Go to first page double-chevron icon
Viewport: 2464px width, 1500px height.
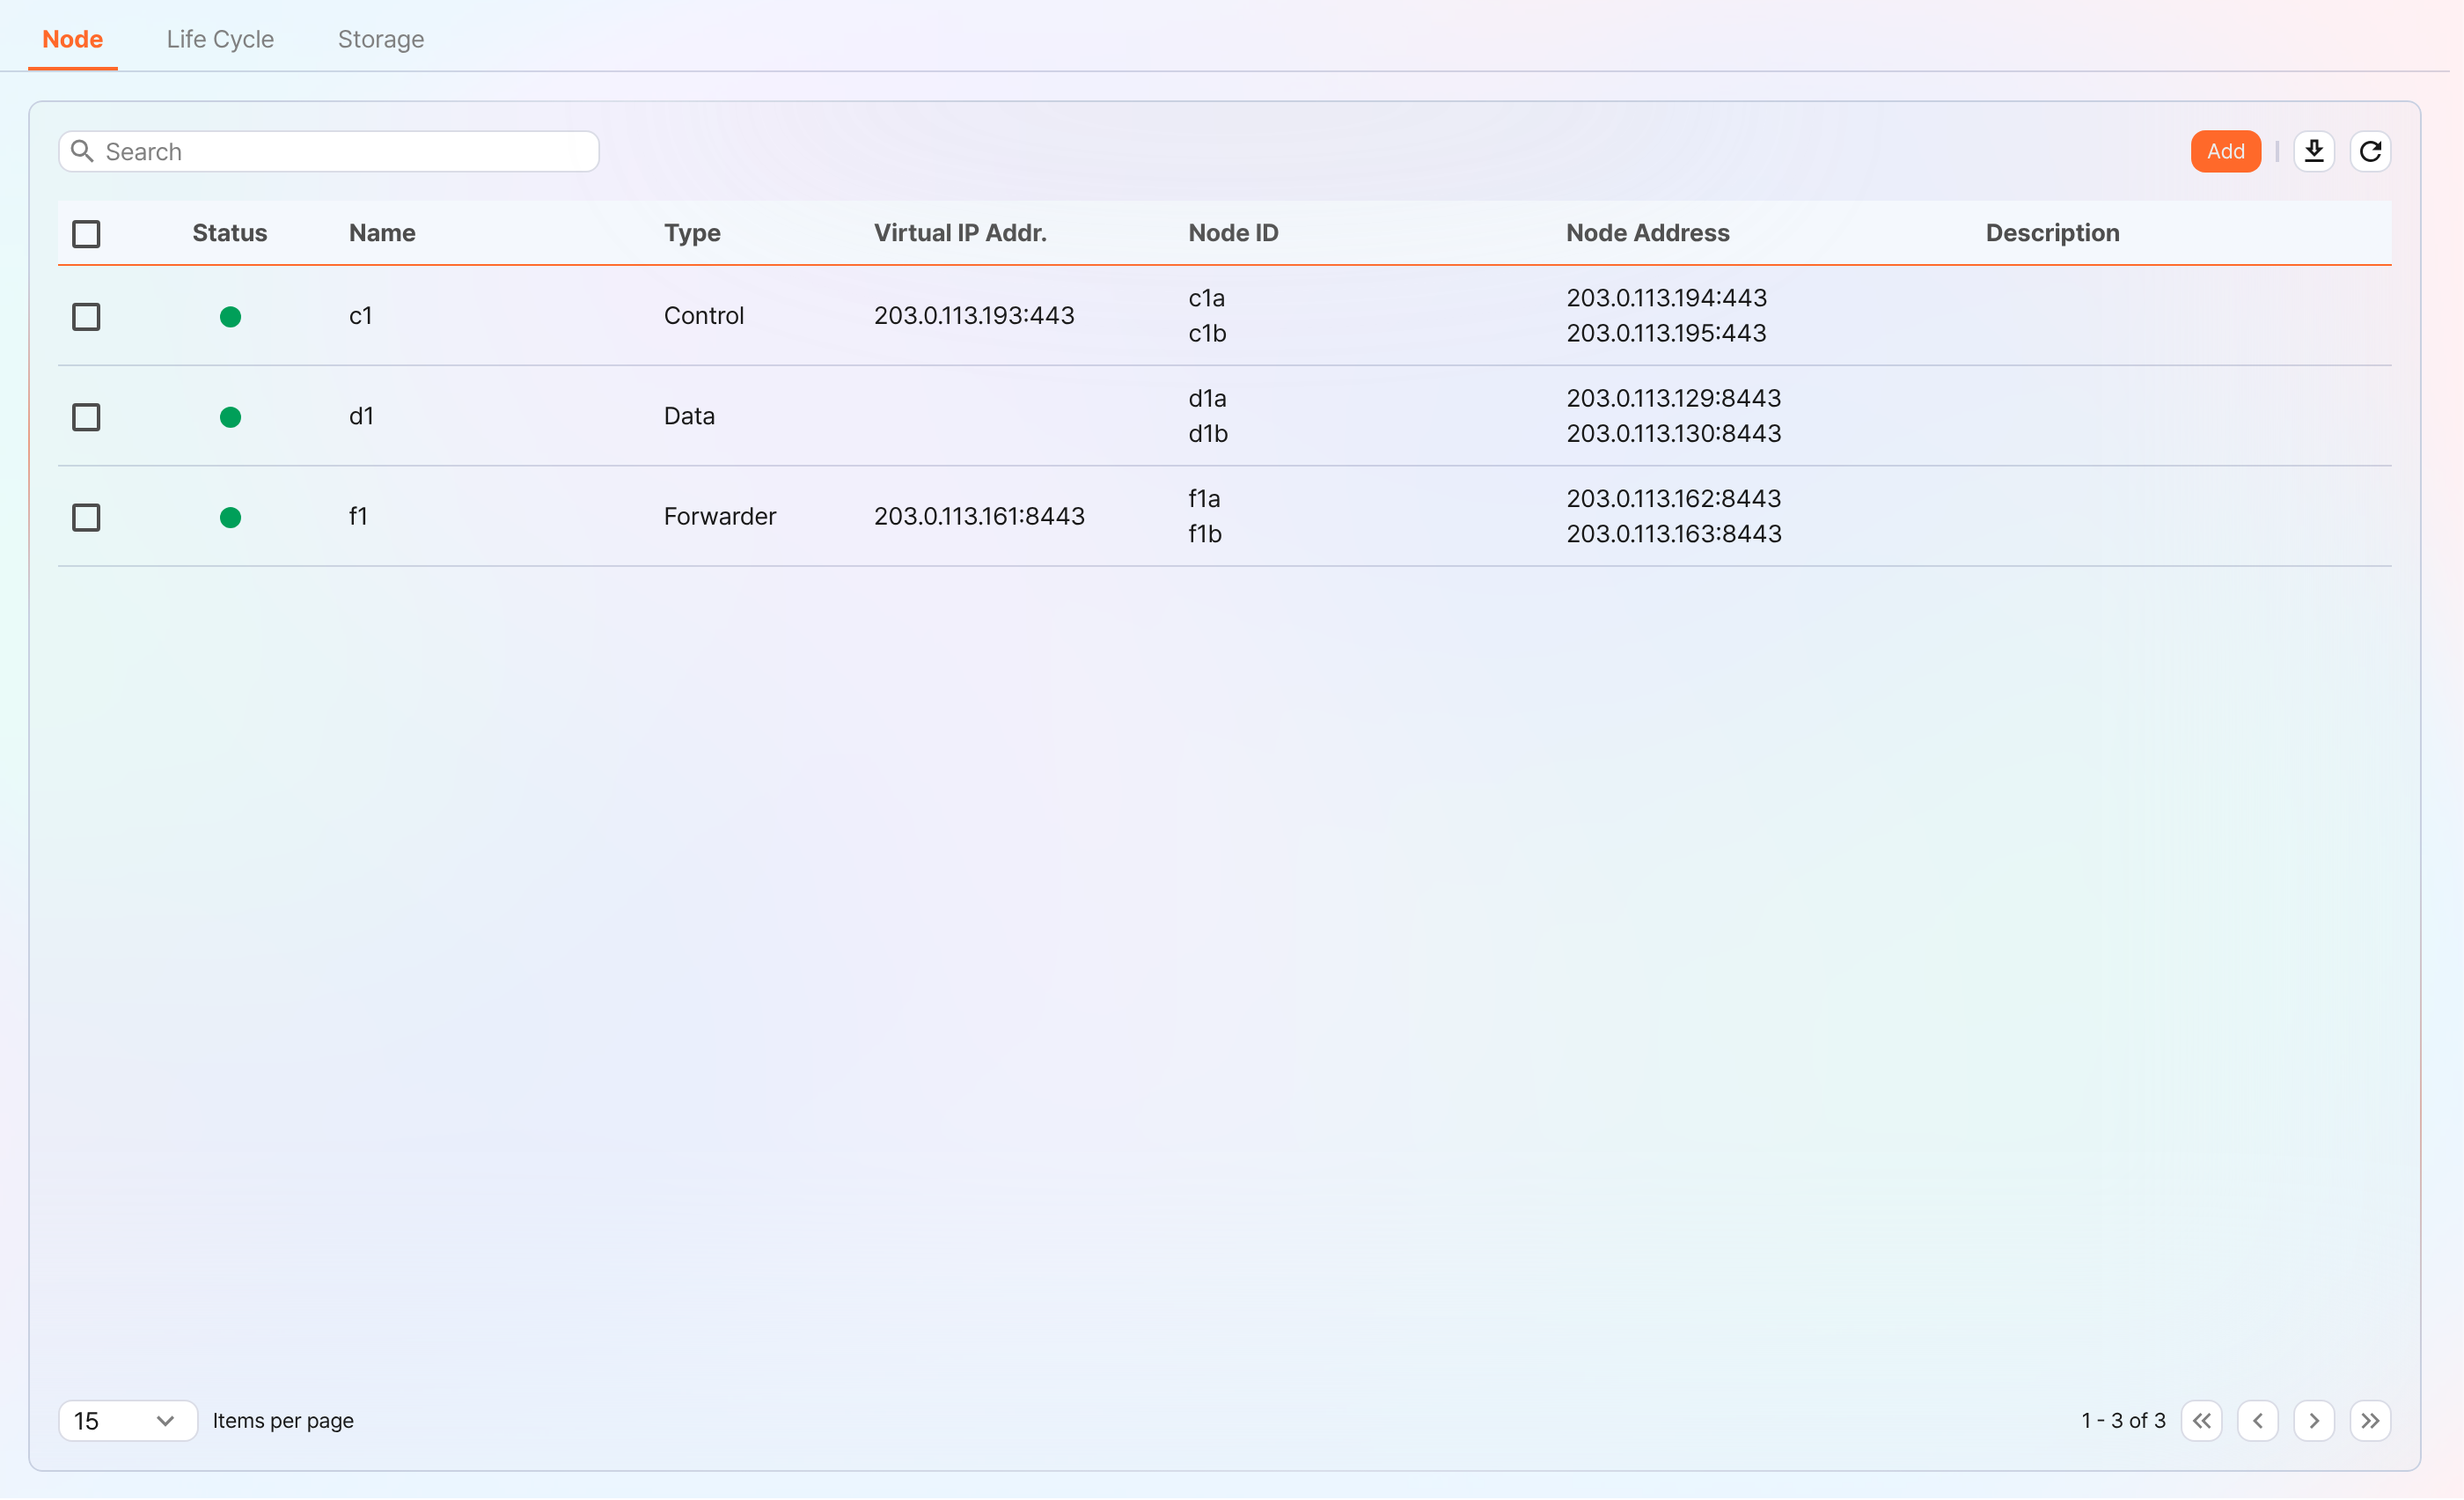[2201, 1421]
